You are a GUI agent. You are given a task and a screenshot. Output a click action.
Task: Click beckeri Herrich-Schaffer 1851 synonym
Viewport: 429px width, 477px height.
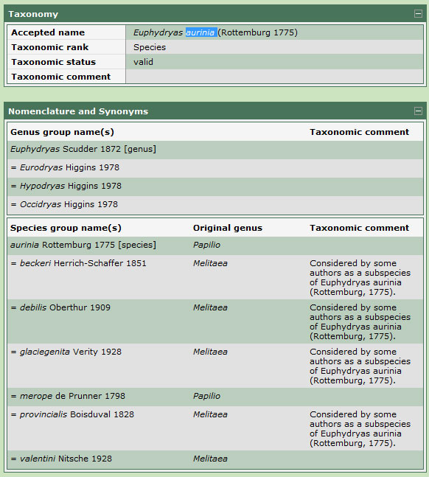(x=78, y=263)
